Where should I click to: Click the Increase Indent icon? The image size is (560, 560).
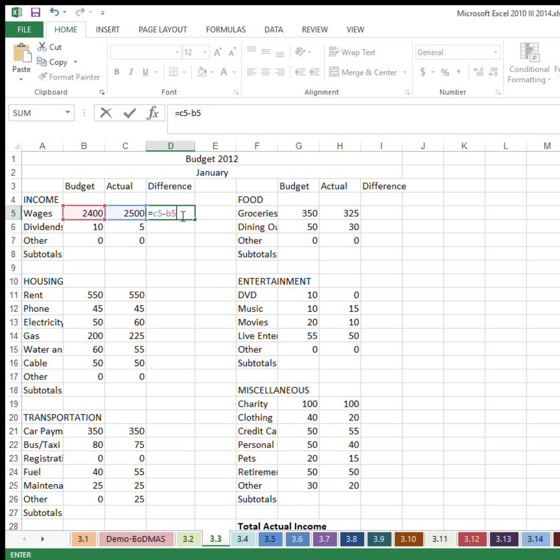click(x=314, y=72)
